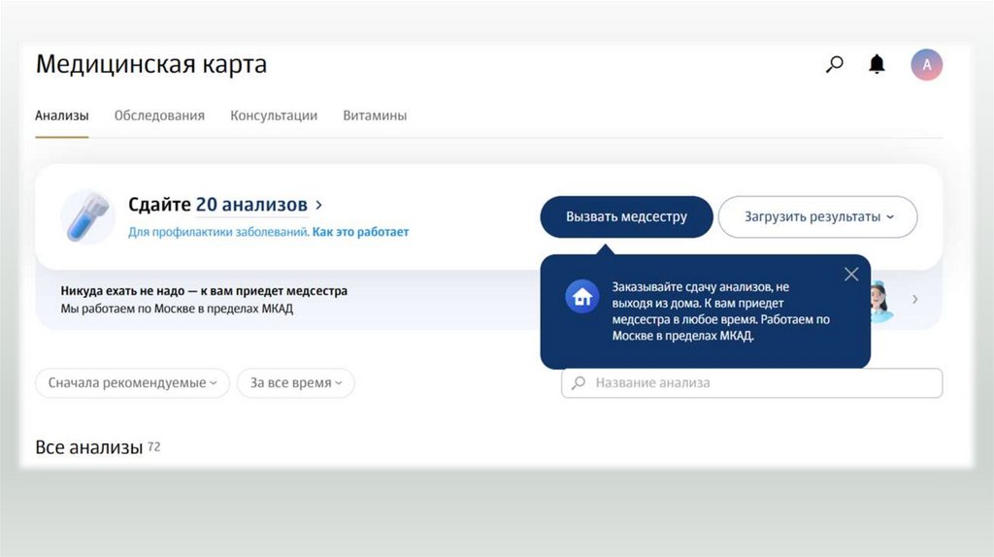The image size is (994, 557).
Task: Click Вызвать медсестру button
Action: point(626,216)
